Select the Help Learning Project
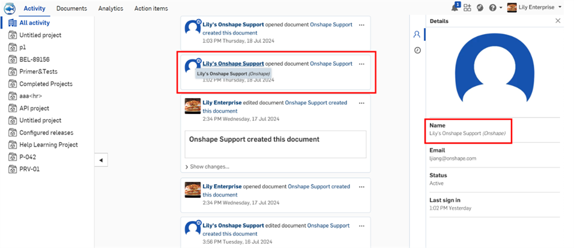 49,144
